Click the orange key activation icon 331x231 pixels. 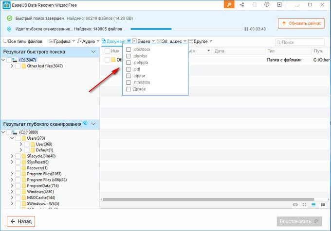pos(229,4)
